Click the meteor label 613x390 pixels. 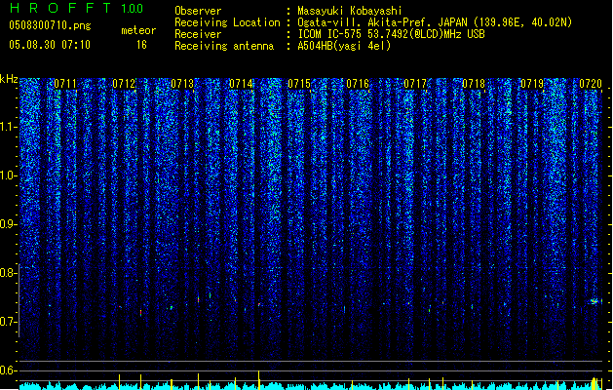coord(138,30)
